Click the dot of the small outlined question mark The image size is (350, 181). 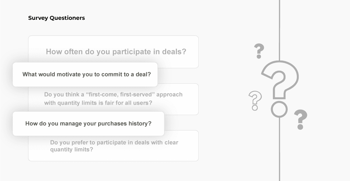coord(255,108)
